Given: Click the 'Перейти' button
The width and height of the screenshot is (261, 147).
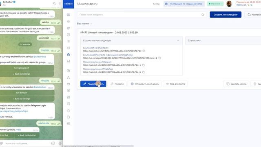Looking at the screenshot, I should point(117,84).
